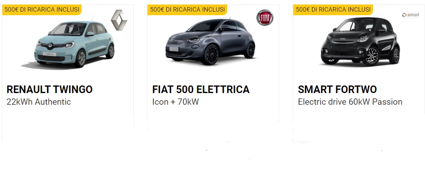Image resolution: width=425 pixels, height=183 pixels.
Task: Click the yellow ricarica badge above the Smart
Action: (x=333, y=10)
